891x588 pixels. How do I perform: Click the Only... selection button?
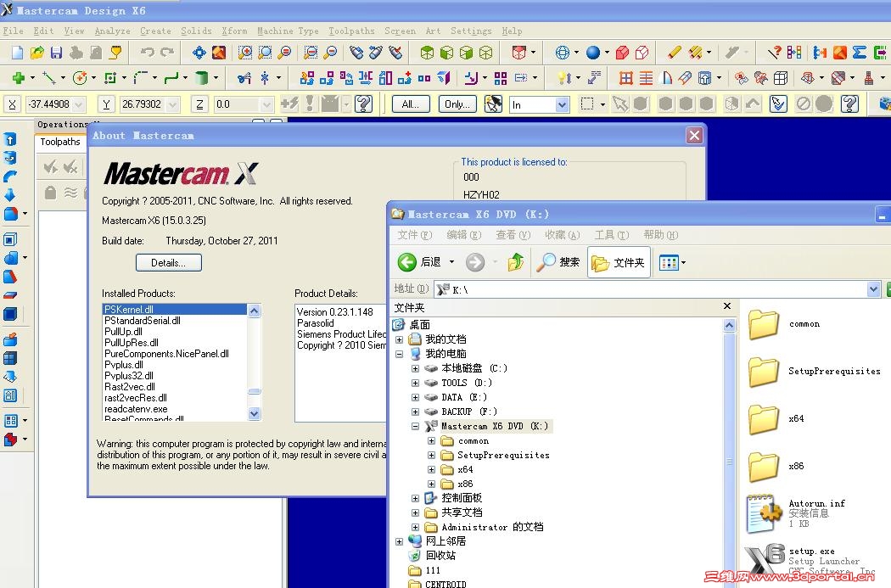457,104
